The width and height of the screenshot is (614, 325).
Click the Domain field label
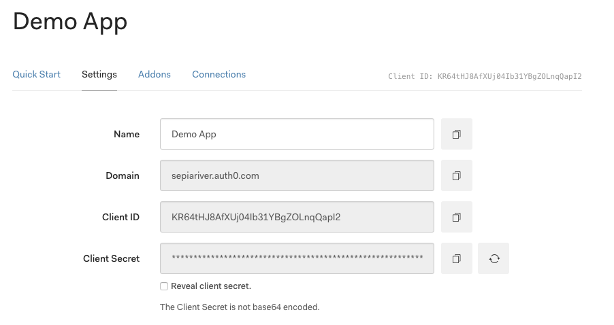tap(123, 175)
